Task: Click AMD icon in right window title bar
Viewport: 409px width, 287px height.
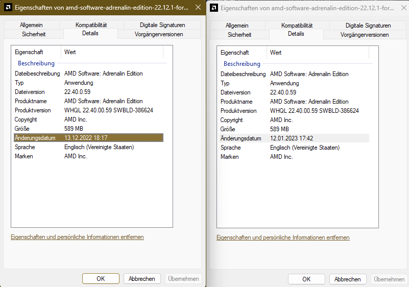Action: point(214,8)
